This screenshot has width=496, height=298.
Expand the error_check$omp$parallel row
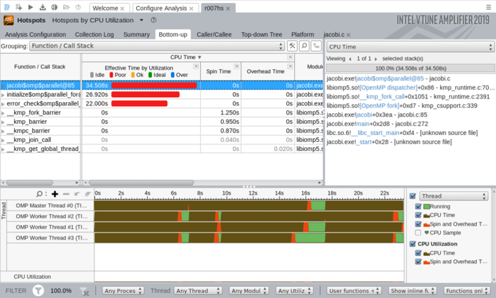click(x=3, y=104)
